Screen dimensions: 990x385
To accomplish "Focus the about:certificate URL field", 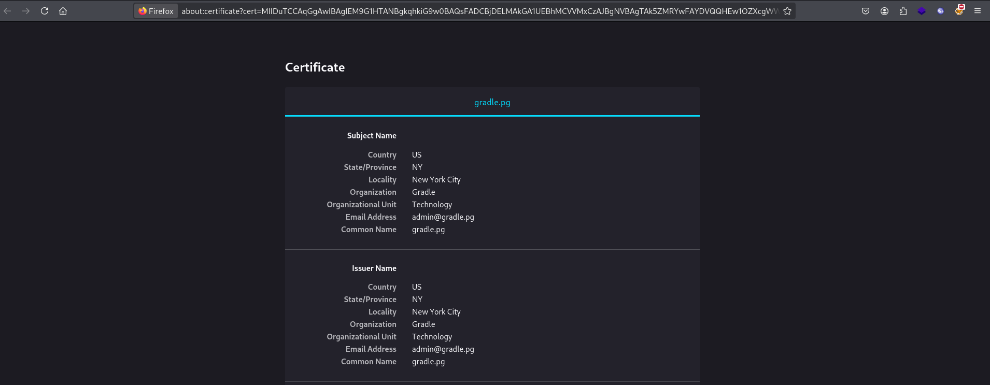I will [x=479, y=11].
